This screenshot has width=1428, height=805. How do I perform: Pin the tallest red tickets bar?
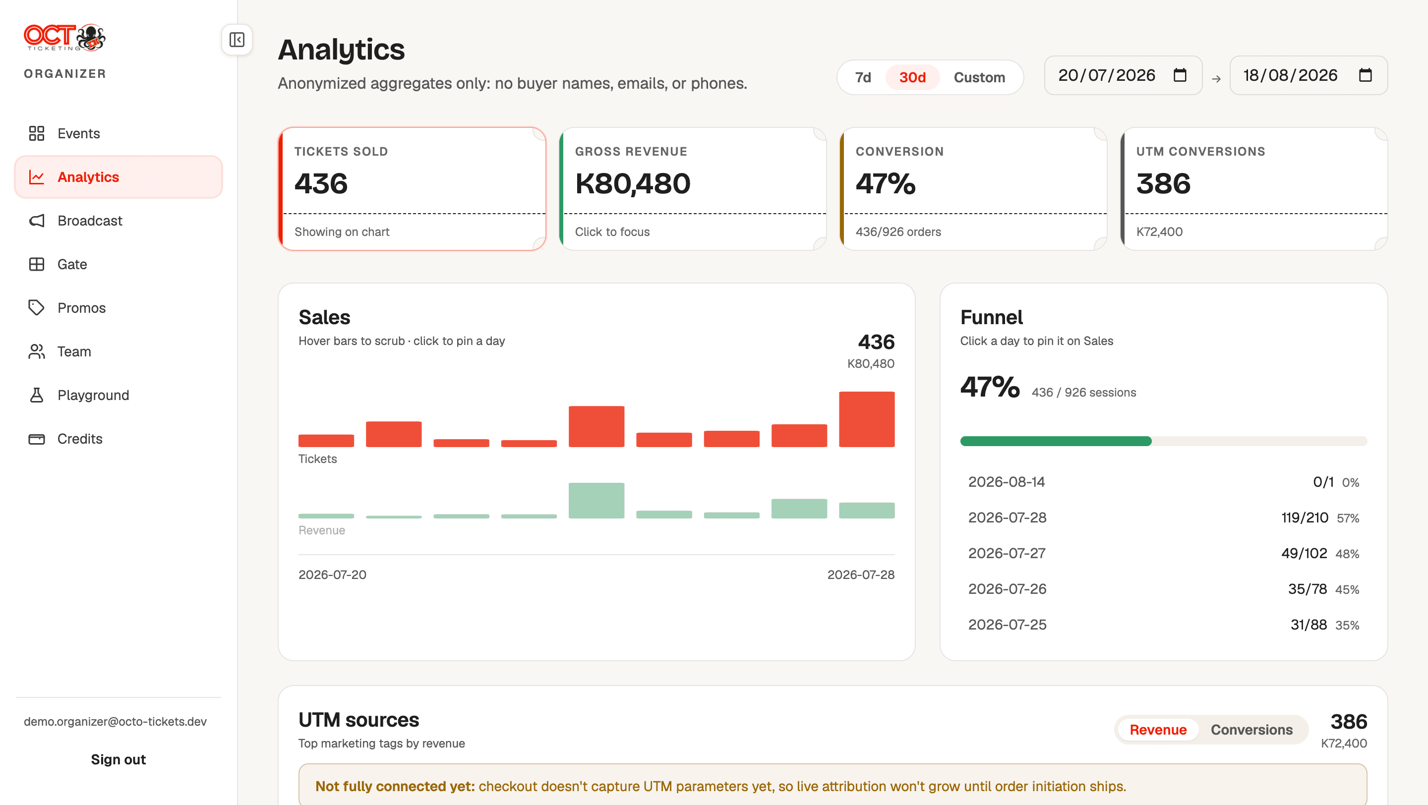[866, 419]
